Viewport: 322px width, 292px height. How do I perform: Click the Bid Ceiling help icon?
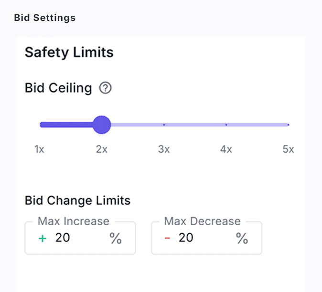[105, 88]
